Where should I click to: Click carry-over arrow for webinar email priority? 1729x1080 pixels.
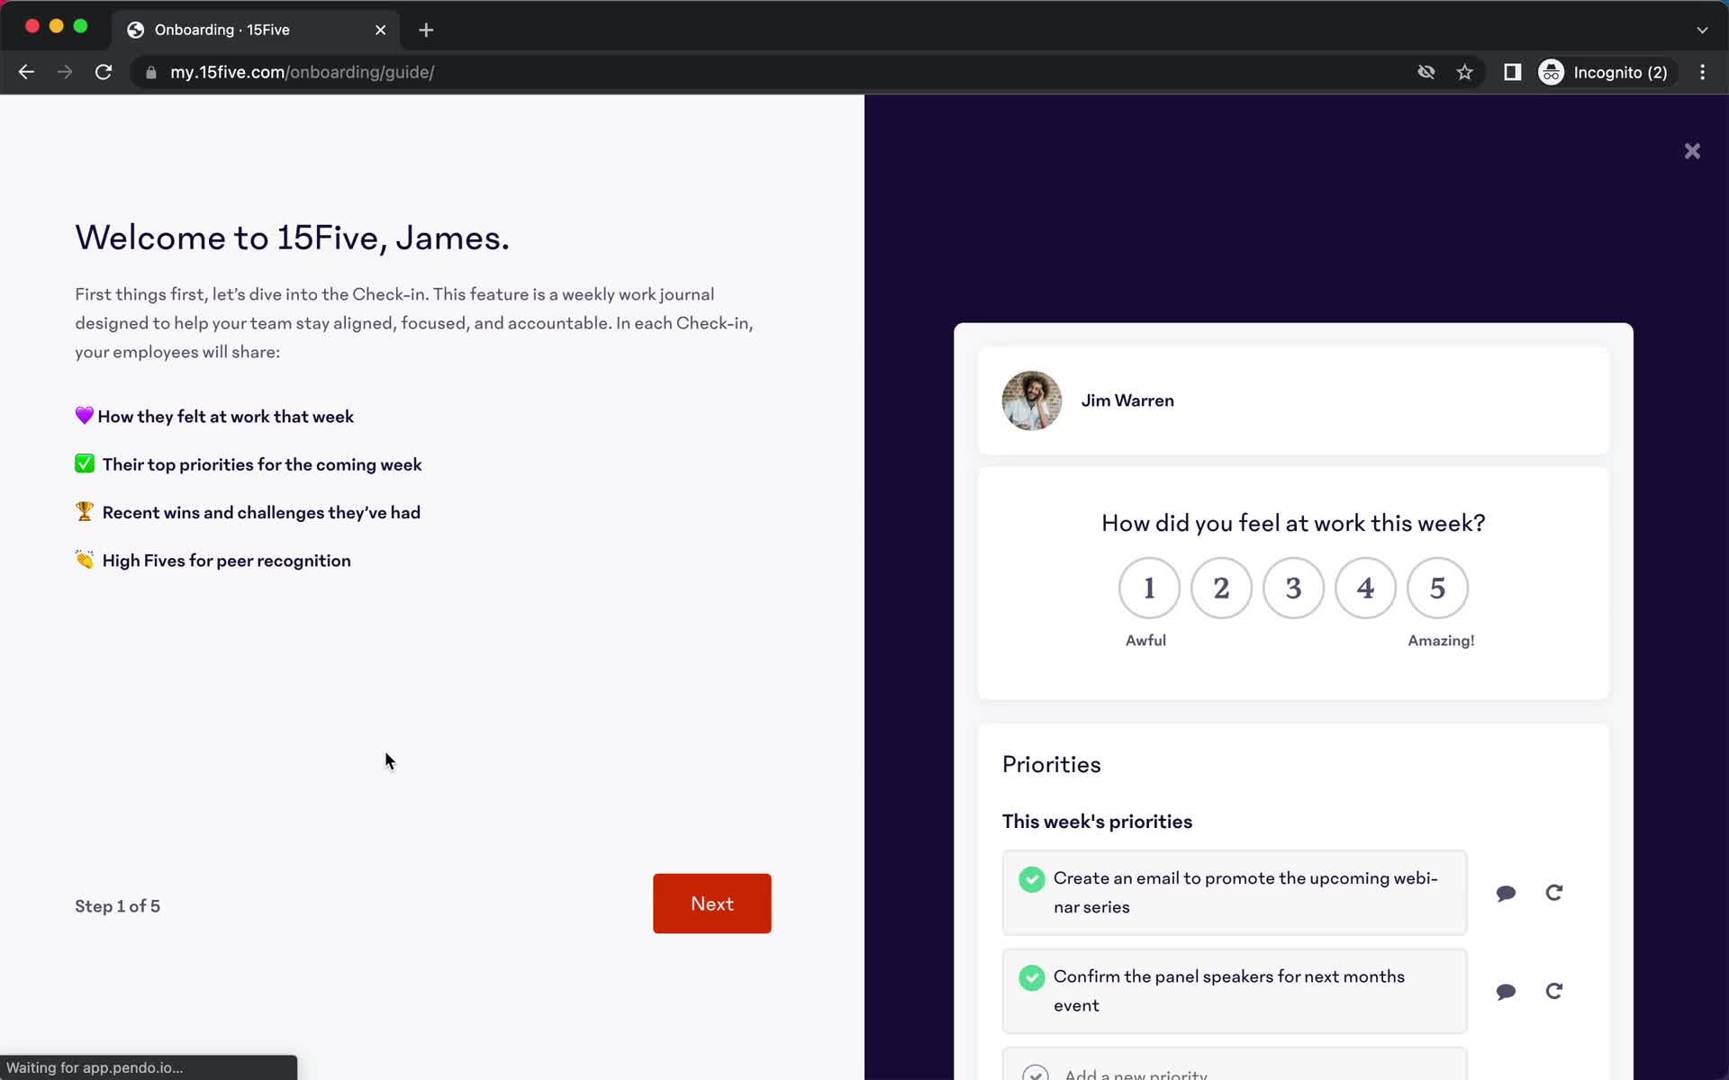point(1554,893)
